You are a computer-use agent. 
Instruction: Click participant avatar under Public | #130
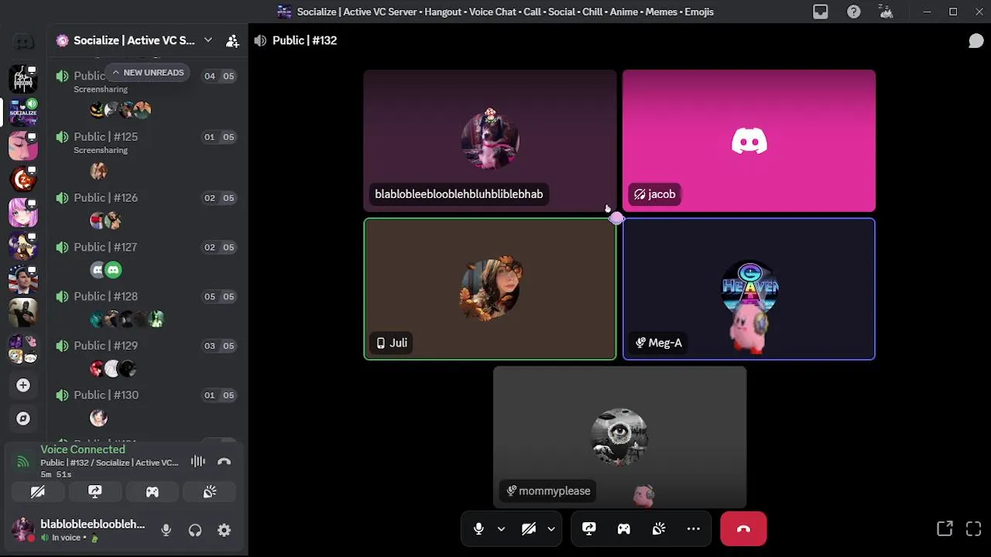[x=98, y=418]
